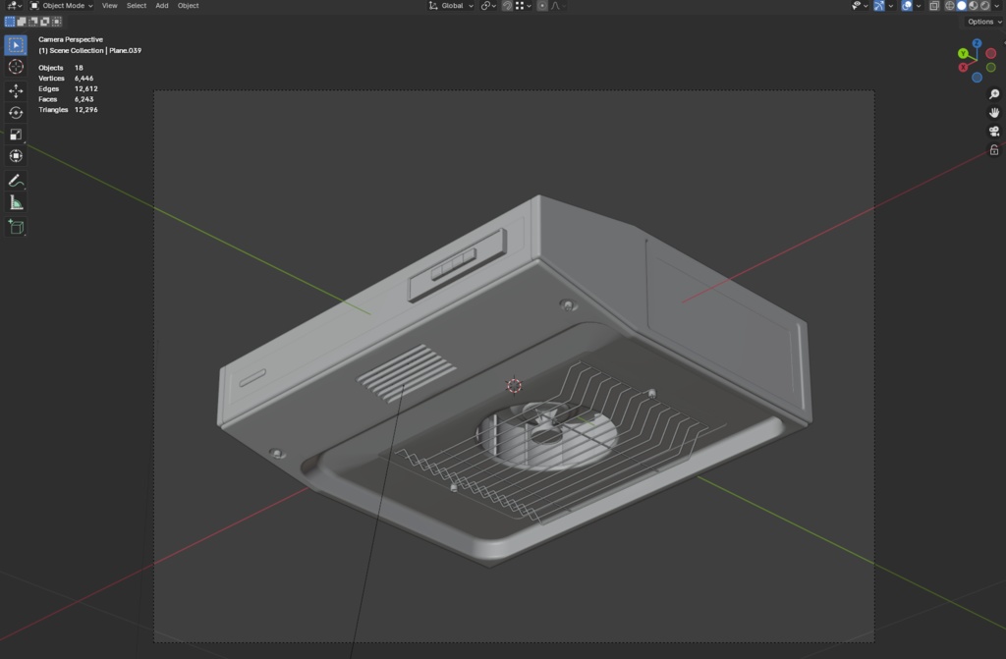Toggle camera view with camera icon
1006x659 pixels.
coord(994,131)
